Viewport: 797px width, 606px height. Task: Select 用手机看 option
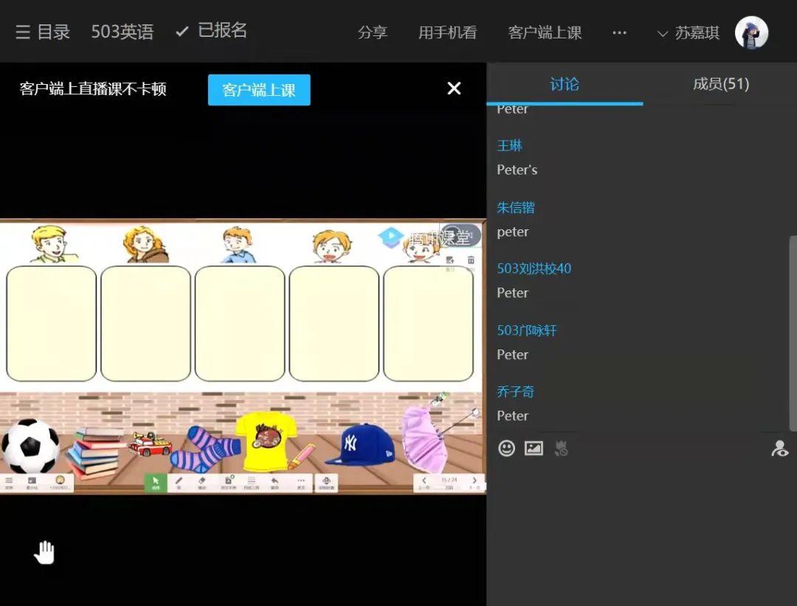(x=447, y=32)
